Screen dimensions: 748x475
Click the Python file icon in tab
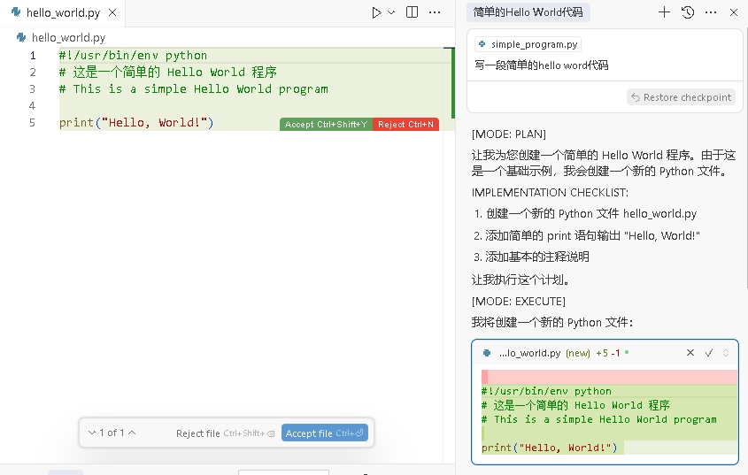tap(16, 11)
